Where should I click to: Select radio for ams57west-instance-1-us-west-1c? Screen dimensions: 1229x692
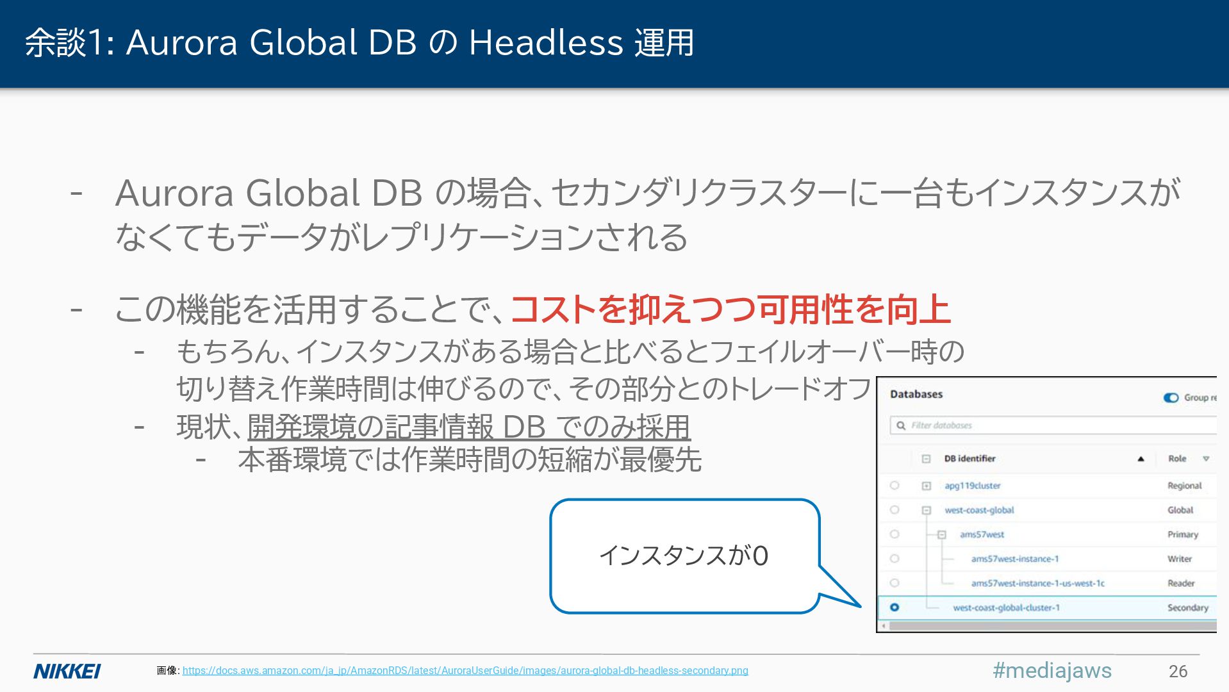(x=895, y=583)
